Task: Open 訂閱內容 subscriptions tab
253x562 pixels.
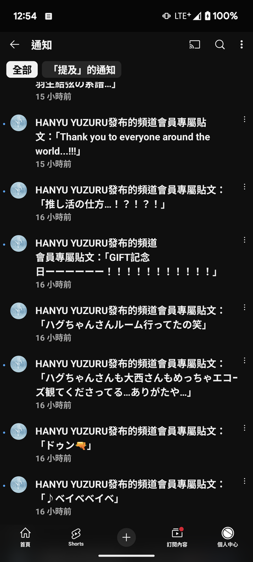Action: coord(177,537)
